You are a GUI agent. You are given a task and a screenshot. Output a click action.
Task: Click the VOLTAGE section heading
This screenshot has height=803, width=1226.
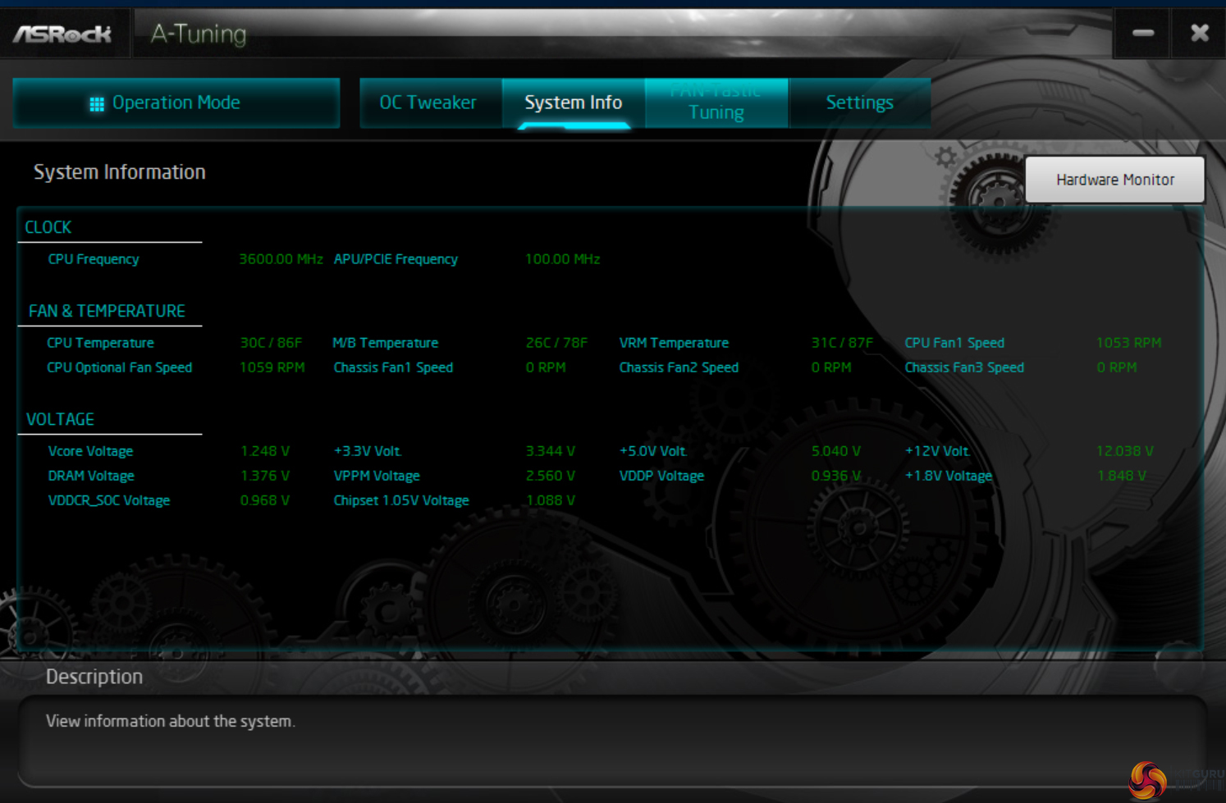pyautogui.click(x=60, y=419)
